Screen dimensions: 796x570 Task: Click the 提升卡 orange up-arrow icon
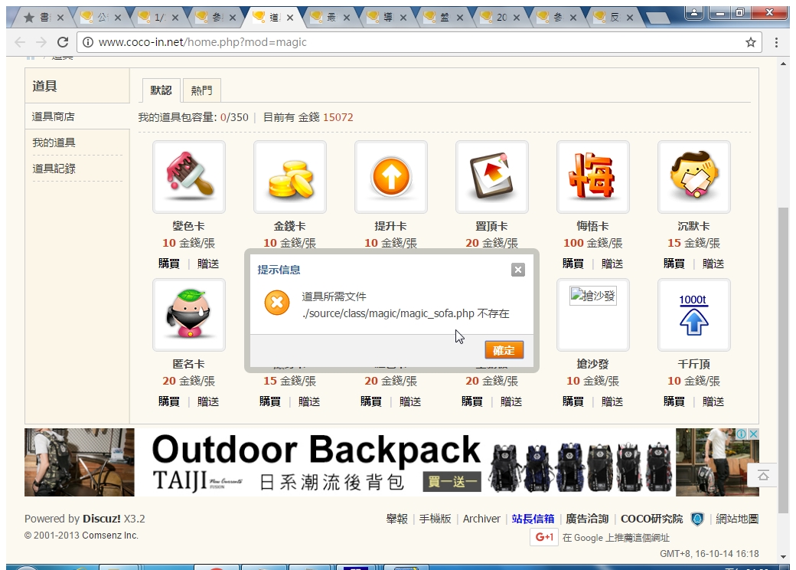391,177
